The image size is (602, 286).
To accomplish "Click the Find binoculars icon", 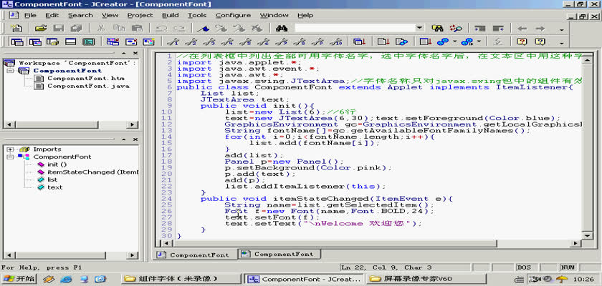I will pyautogui.click(x=282, y=29).
